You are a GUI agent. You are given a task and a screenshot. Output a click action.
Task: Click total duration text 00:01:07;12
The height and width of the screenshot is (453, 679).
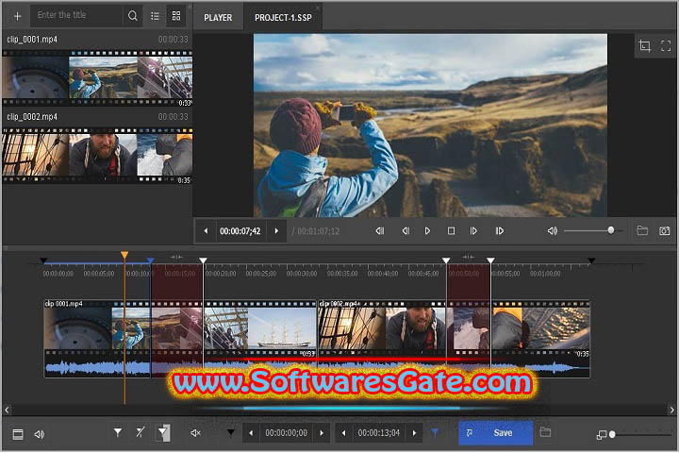tap(319, 231)
